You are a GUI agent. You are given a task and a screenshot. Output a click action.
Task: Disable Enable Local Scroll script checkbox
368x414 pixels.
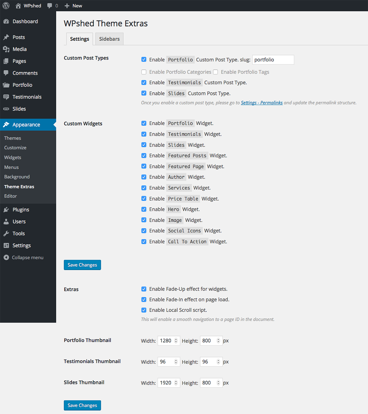[x=144, y=310]
